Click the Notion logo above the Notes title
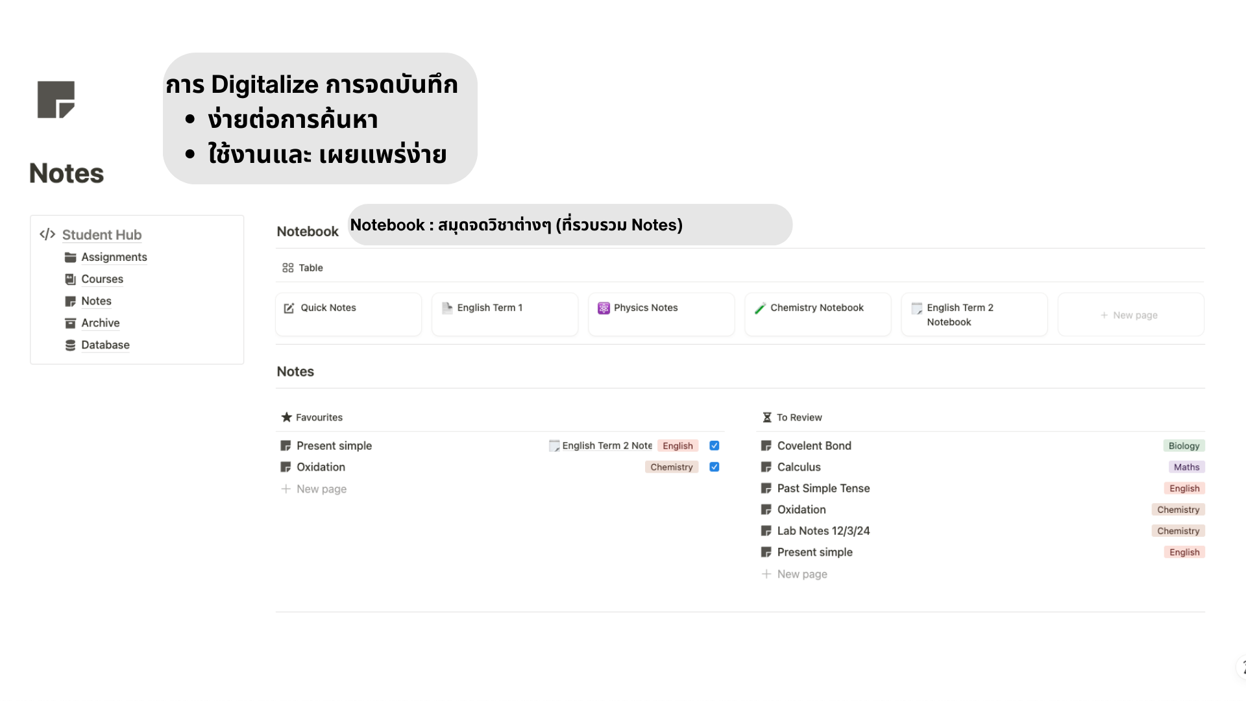The image size is (1246, 701). [56, 99]
